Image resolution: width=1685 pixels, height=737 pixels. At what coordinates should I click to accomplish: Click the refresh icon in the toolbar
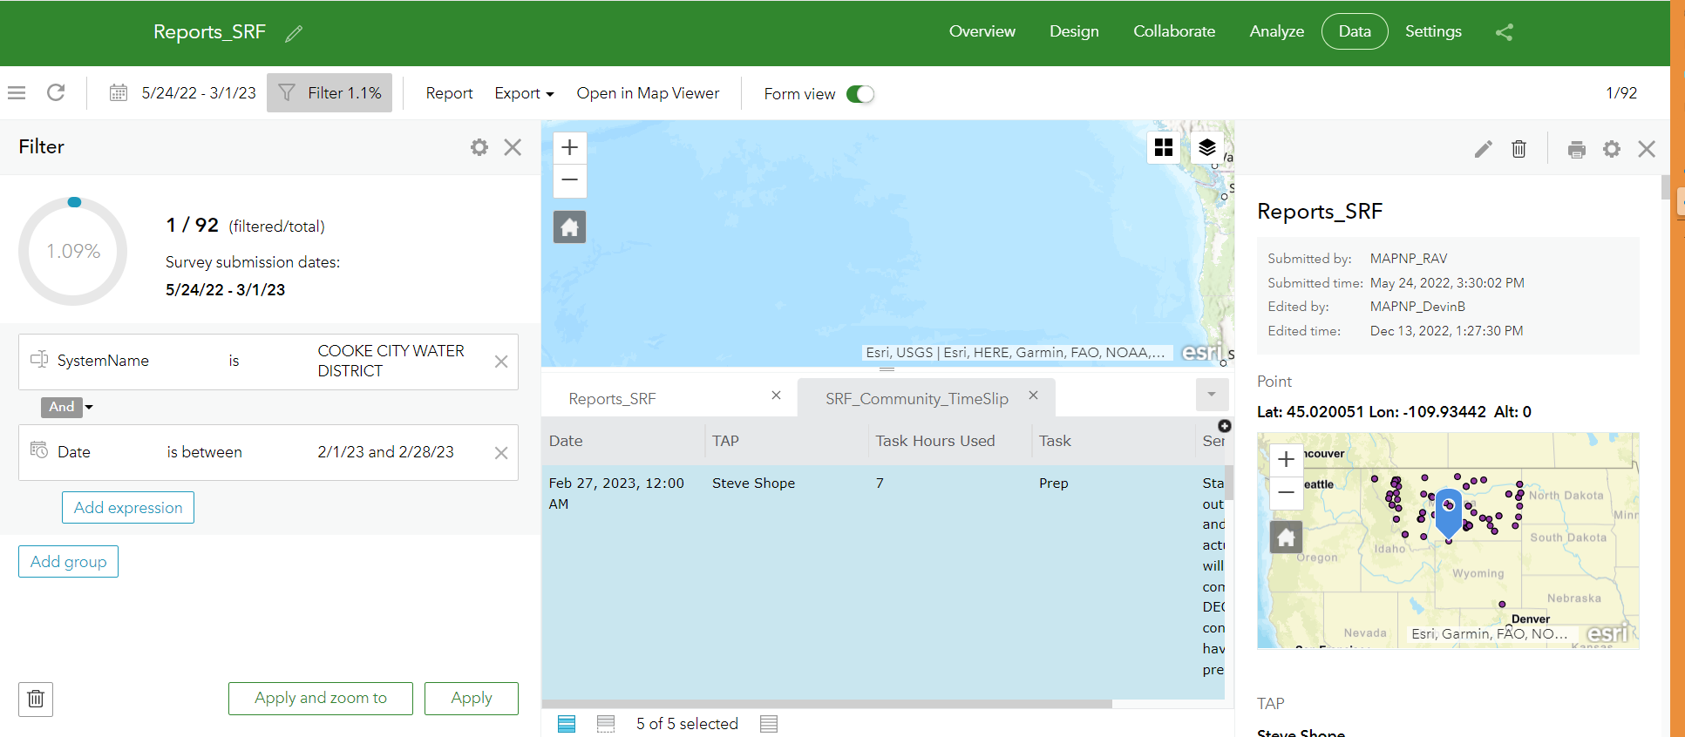click(x=56, y=92)
